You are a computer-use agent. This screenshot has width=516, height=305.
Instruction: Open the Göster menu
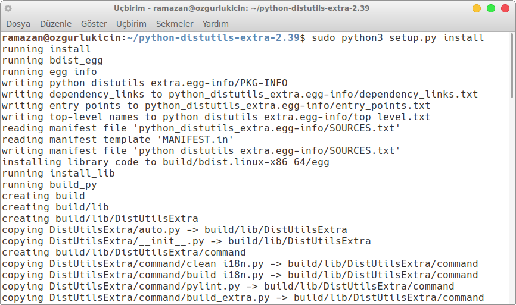pyautogui.click(x=94, y=24)
